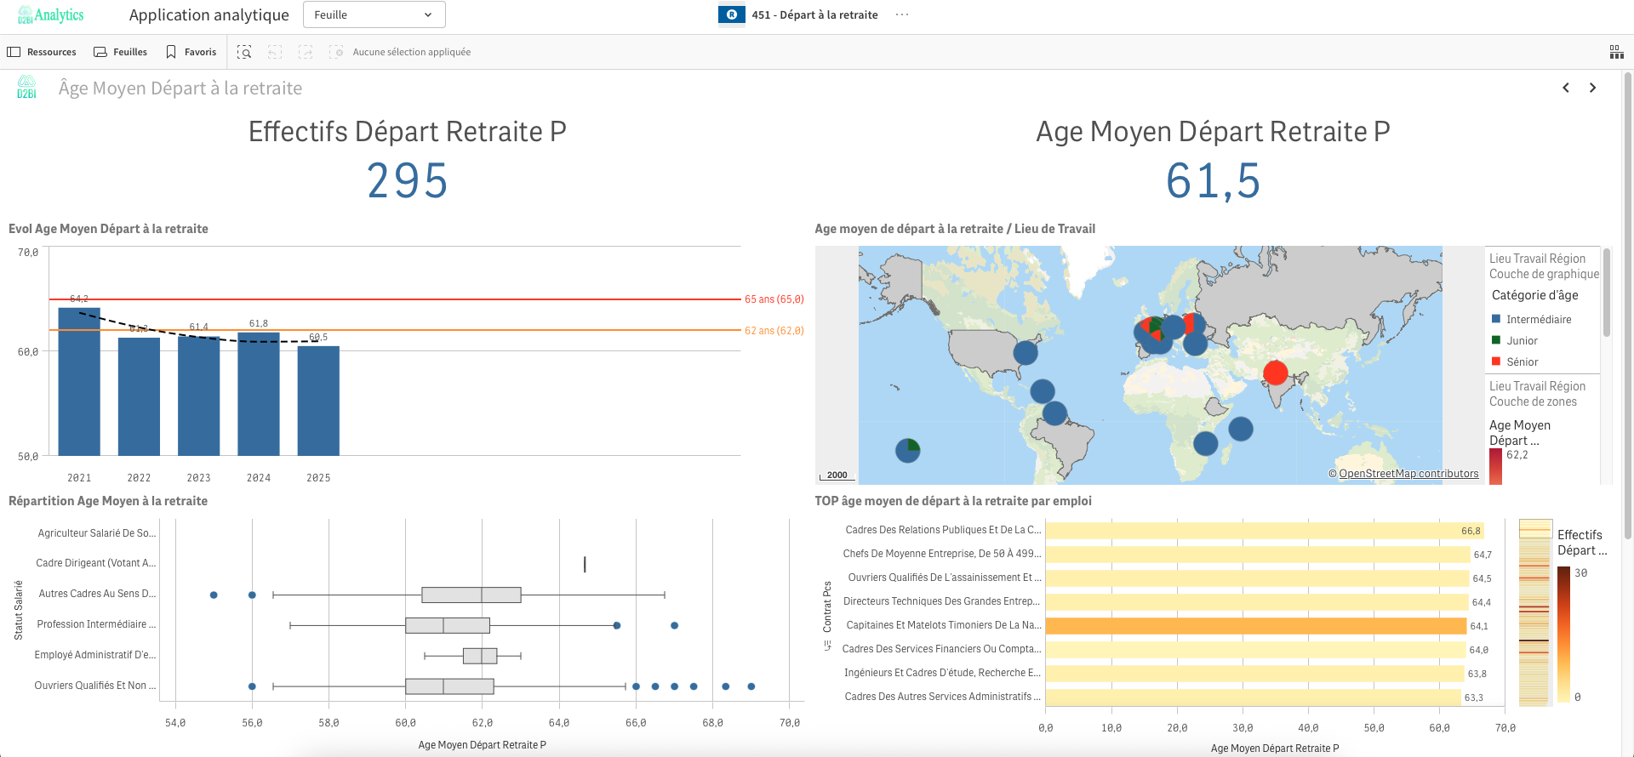This screenshot has height=757, width=1634.
Task: Expand the Feuille dropdown
Action: click(374, 14)
